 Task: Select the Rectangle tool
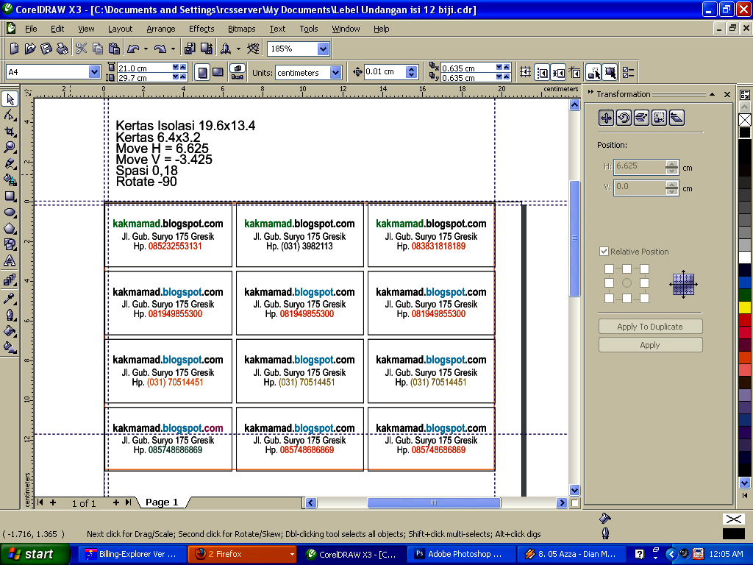tap(10, 196)
